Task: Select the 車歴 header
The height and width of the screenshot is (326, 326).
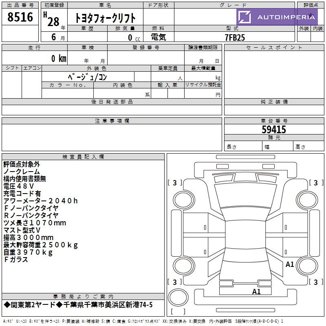Action: [x=87, y=29]
